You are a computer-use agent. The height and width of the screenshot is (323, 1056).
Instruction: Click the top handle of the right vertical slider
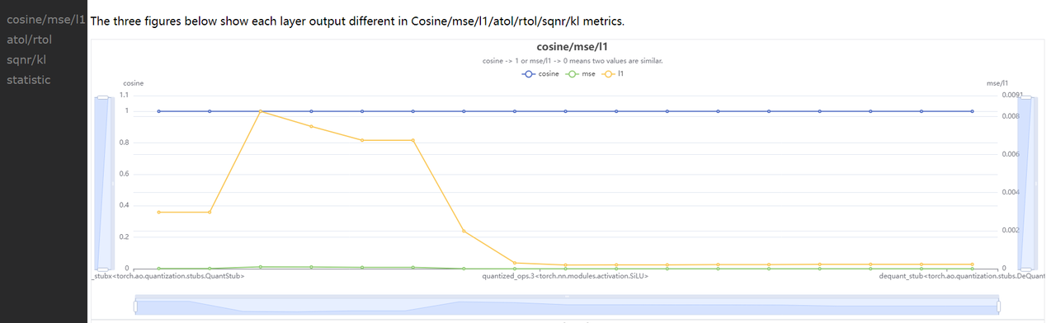[1025, 97]
